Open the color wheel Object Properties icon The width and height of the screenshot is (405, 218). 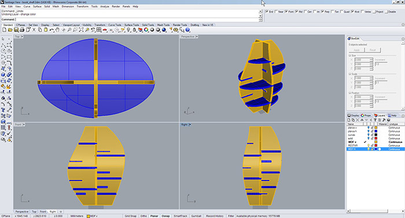point(146,30)
